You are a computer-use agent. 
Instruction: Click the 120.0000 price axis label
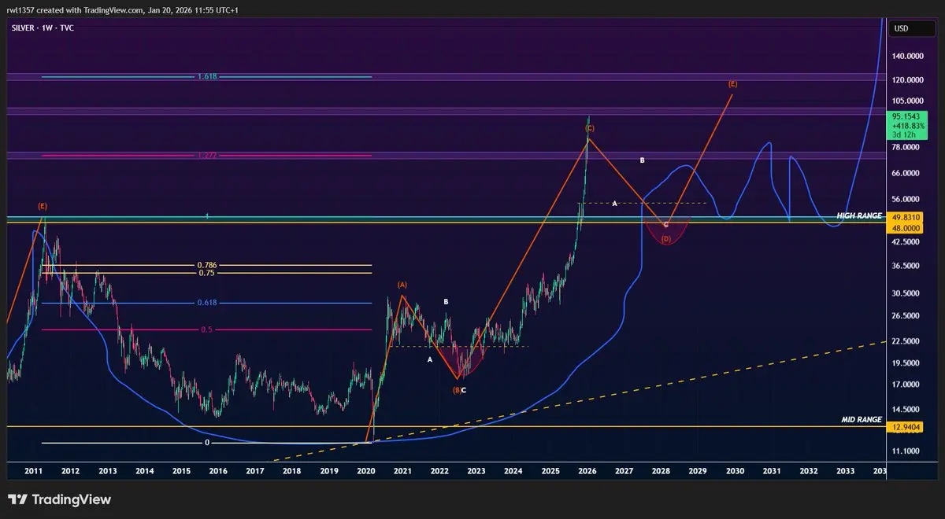pyautogui.click(x=908, y=80)
